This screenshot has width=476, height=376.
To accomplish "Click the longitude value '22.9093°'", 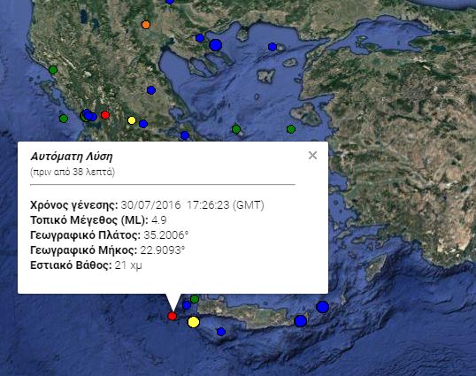I will [x=163, y=250].
